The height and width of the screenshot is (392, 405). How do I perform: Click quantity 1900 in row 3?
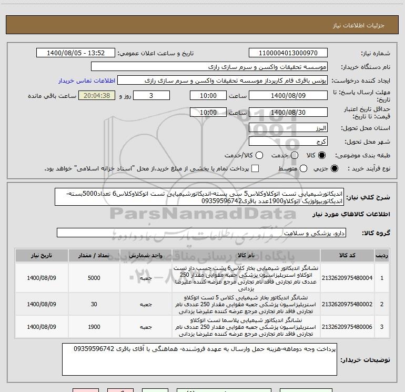94,327
